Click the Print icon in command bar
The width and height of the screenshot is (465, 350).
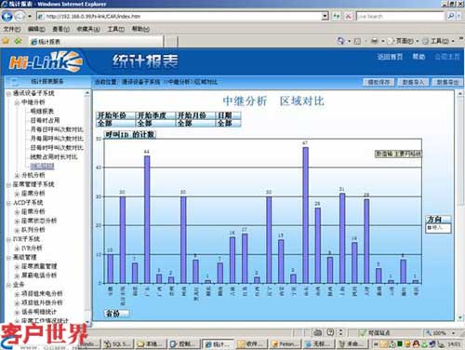point(375,41)
